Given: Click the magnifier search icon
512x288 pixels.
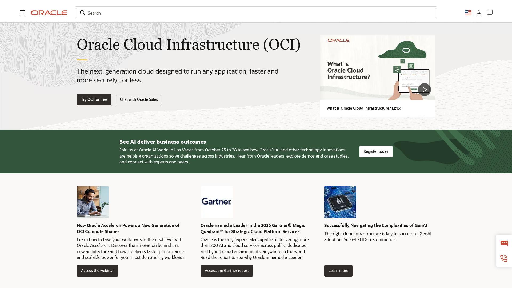Looking at the screenshot, I should [x=83, y=13].
